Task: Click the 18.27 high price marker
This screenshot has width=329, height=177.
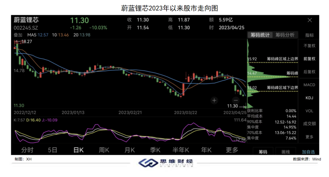Action: [x=27, y=41]
